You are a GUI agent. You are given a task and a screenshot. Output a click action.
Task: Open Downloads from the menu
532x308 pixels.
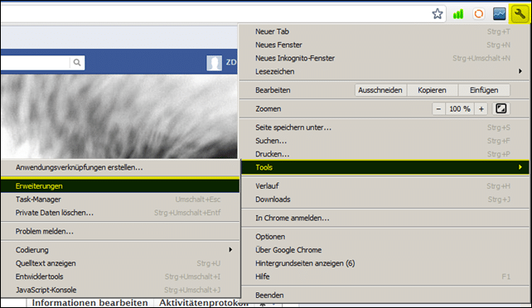coord(384,200)
